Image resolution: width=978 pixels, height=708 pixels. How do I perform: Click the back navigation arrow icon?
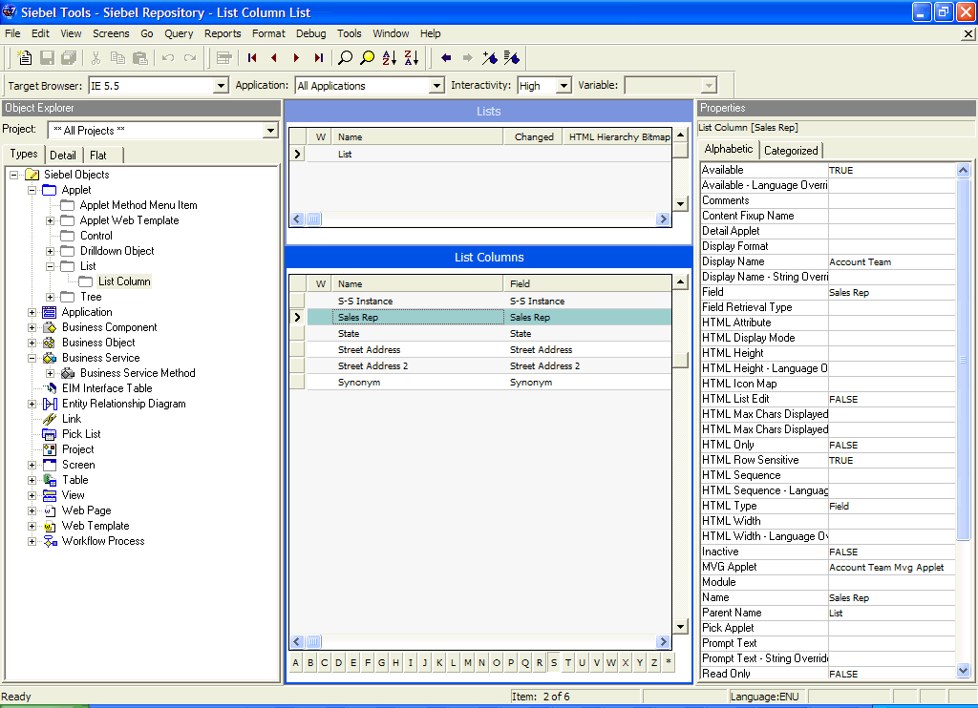pyautogui.click(x=445, y=57)
